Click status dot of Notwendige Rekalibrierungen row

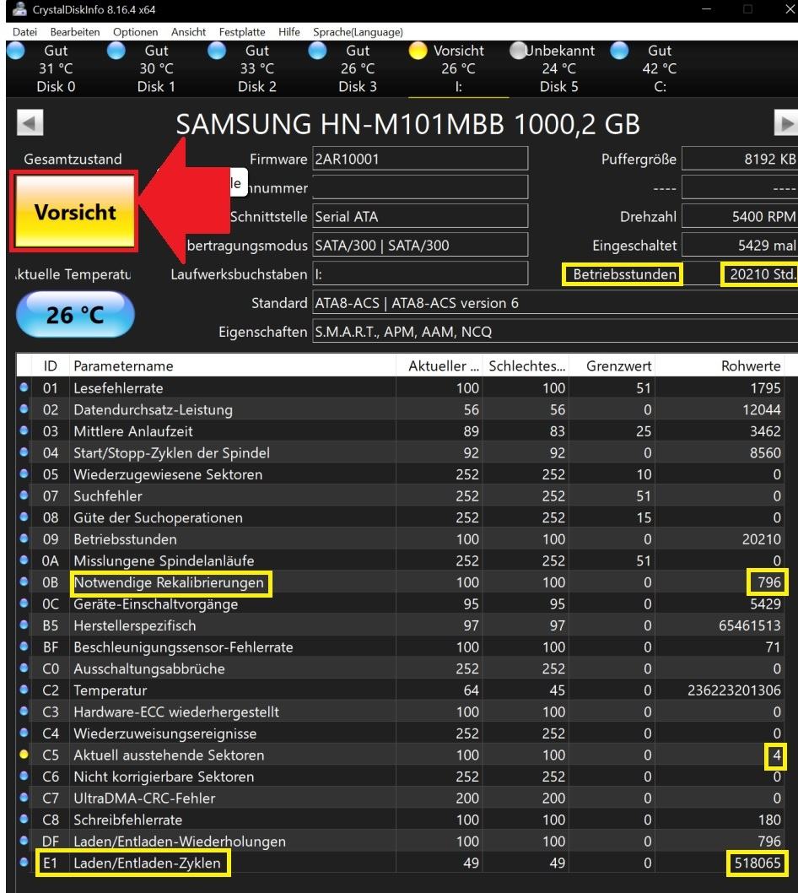pos(24,582)
